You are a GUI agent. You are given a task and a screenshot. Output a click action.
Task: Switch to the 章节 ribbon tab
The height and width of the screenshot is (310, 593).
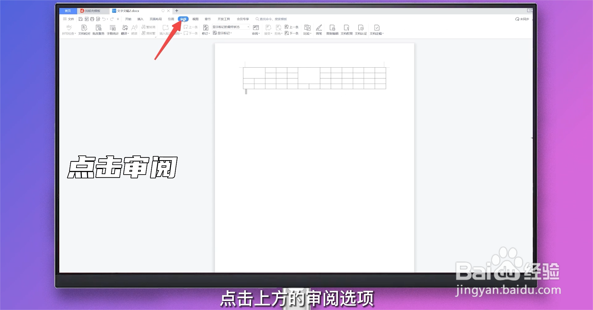[208, 19]
